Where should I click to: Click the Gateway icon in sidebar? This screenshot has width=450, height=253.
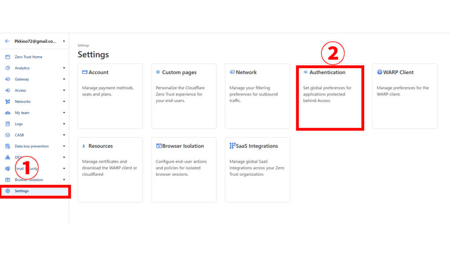point(7,80)
